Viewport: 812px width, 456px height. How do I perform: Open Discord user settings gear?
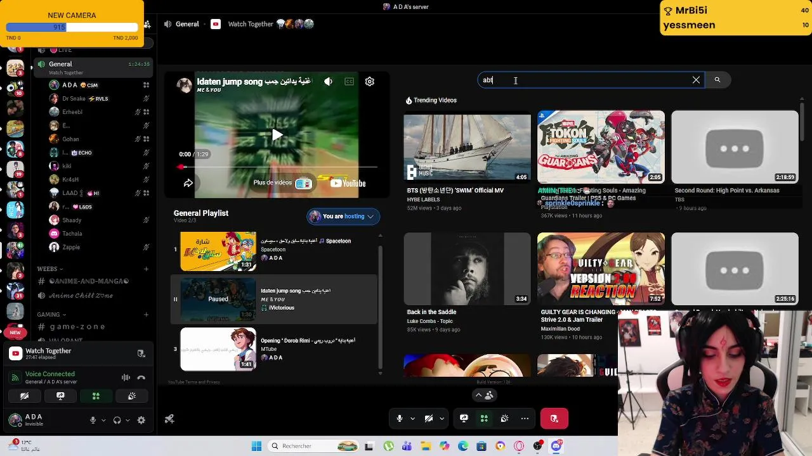click(x=141, y=420)
